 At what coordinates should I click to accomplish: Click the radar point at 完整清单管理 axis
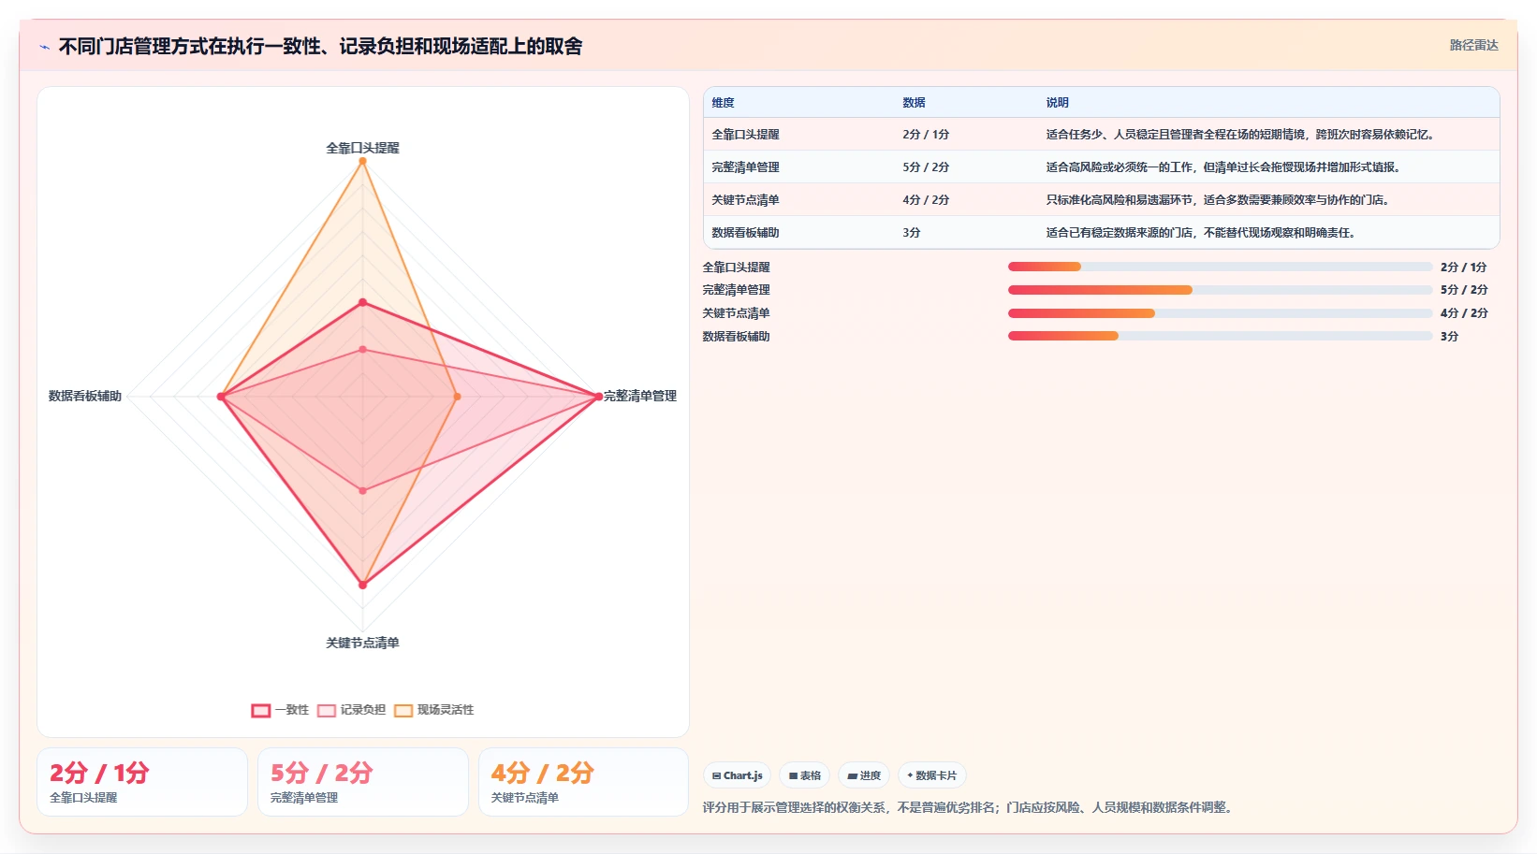pyautogui.click(x=599, y=397)
